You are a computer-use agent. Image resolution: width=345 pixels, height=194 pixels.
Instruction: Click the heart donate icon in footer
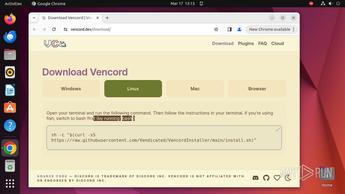tap(277, 178)
